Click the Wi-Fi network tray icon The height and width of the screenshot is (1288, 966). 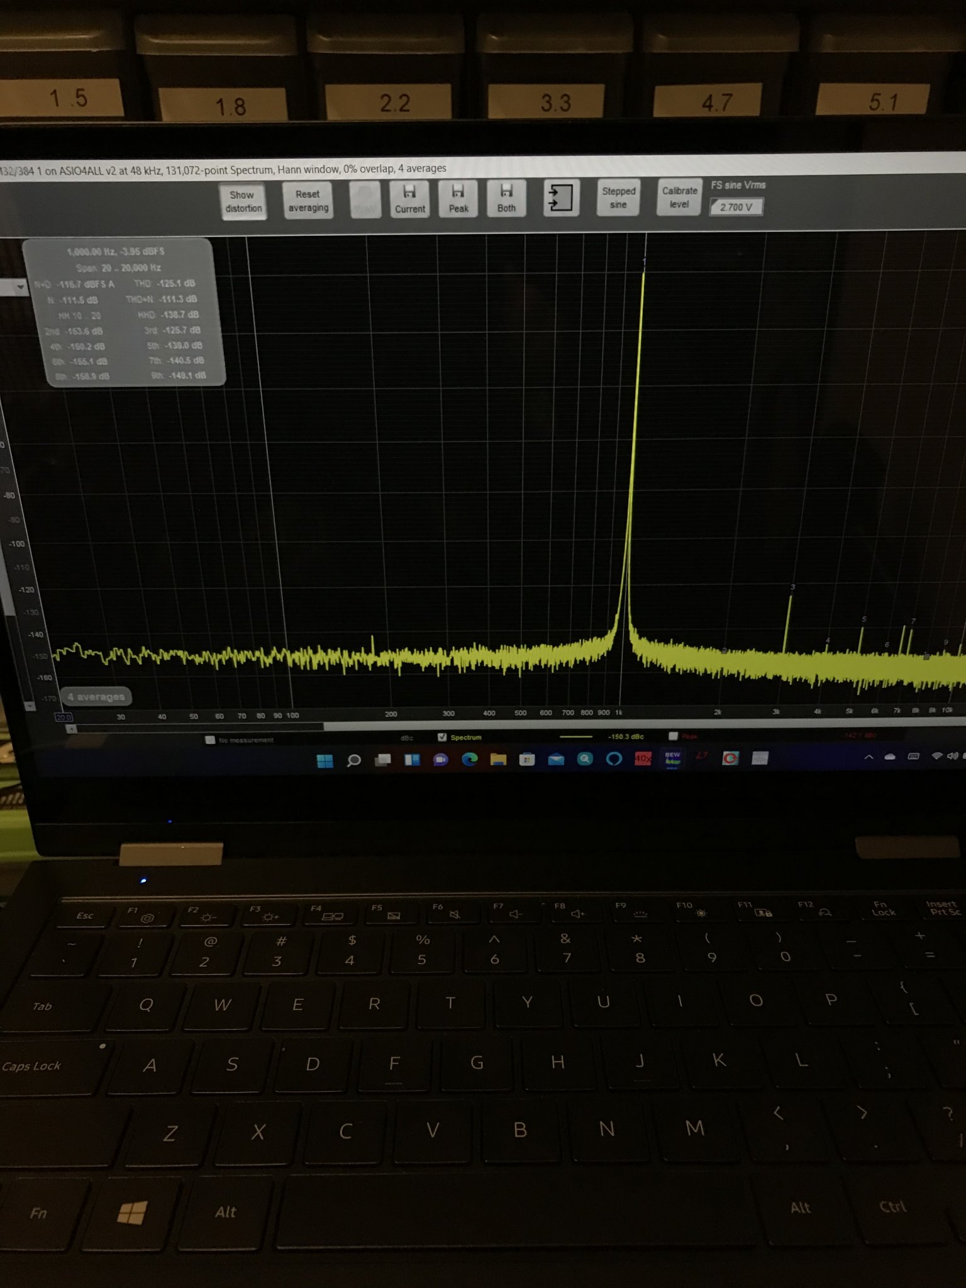click(936, 756)
